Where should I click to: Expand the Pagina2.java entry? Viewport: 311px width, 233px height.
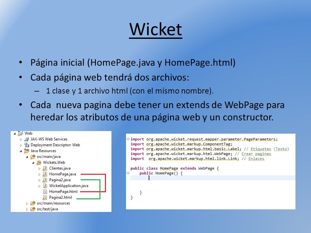(39, 180)
